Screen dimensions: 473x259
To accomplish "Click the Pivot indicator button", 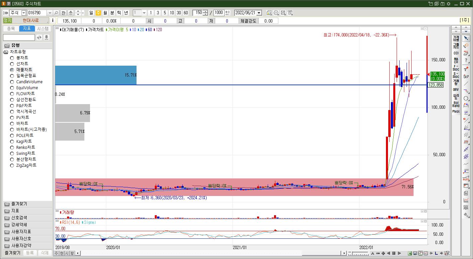I will pyautogui.click(x=456, y=111).
